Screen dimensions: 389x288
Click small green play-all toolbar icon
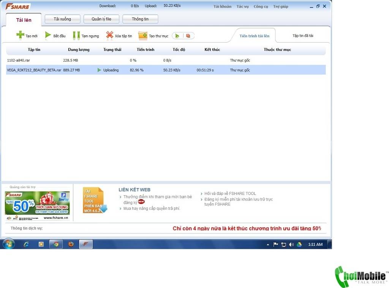point(177,36)
